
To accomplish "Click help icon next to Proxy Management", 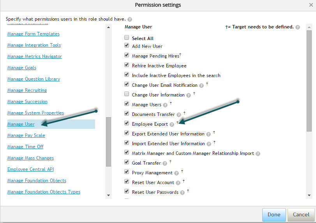I will coord(177,173).
